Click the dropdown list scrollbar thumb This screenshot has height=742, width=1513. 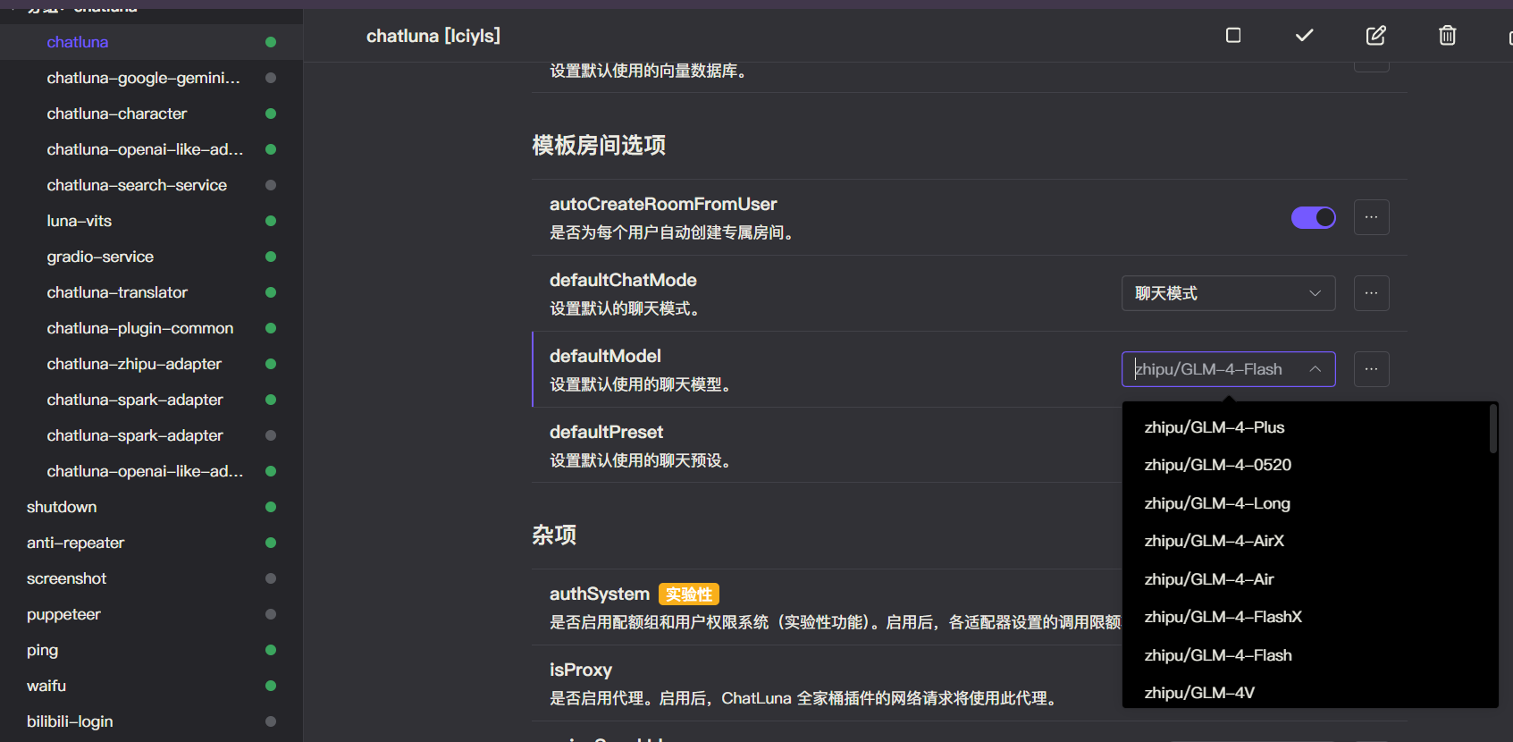(1492, 429)
